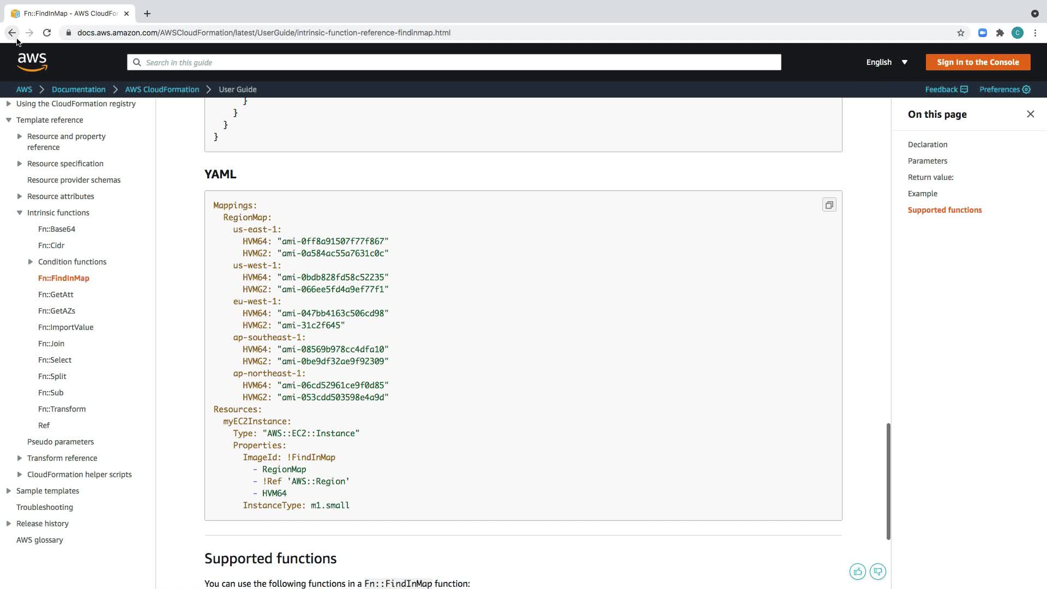Bookmark this page with star icon
Viewport: 1047px width, 589px height.
point(960,33)
